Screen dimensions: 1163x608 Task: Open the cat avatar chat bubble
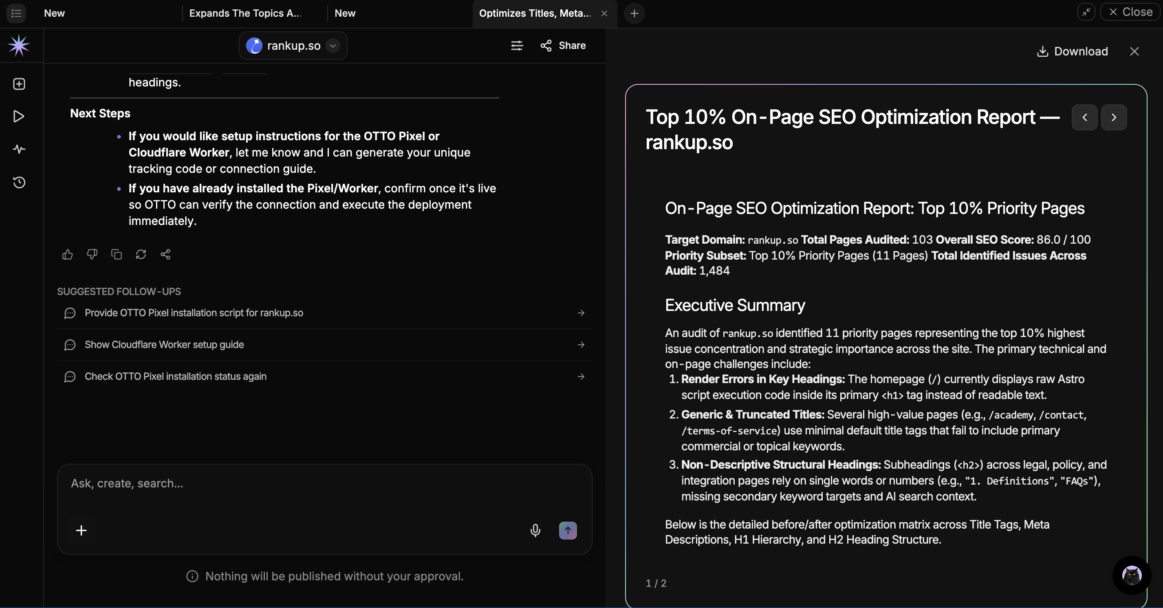[x=1131, y=575]
